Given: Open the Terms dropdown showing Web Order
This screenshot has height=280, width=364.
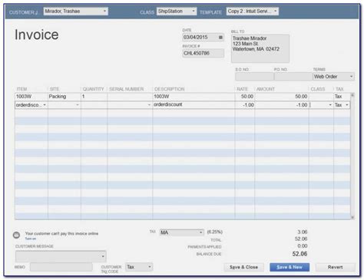Looking at the screenshot, I should coord(333,77).
